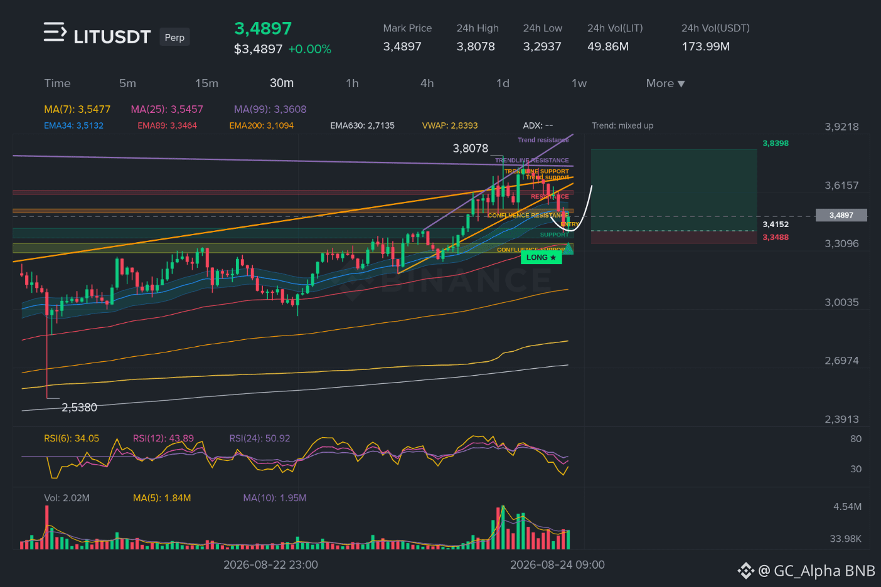The width and height of the screenshot is (881, 587).
Task: Switch to the 1h interval
Action: pos(352,83)
